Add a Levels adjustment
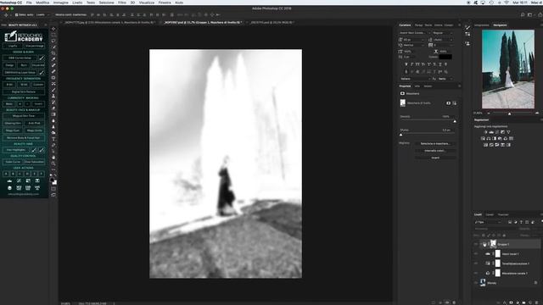Viewport: 543px width, 305px height. click(491, 132)
